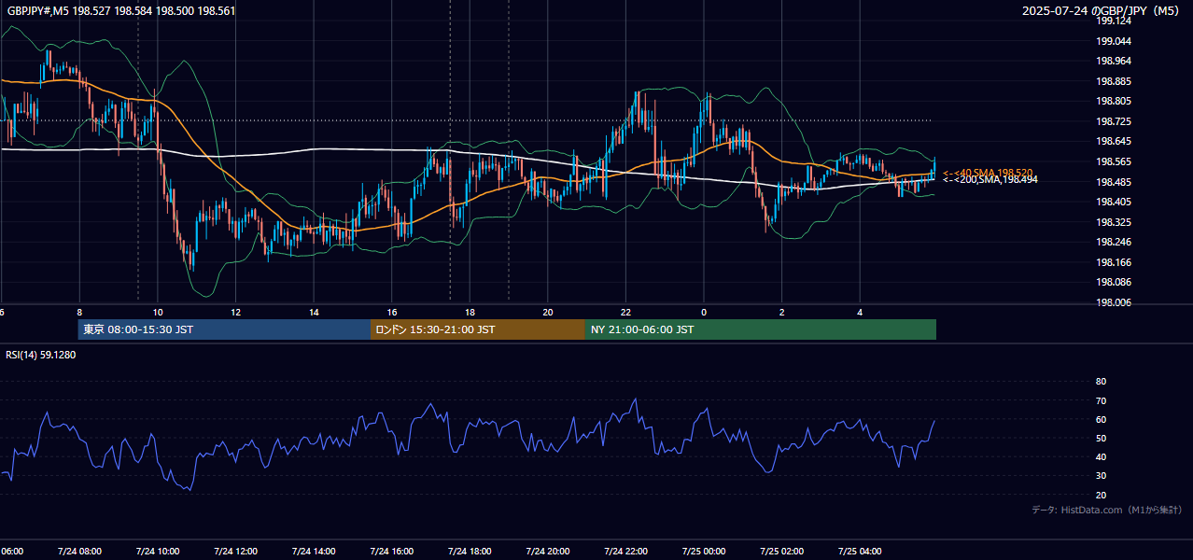This screenshot has height=560, width=1193.
Task: Select the 東京 08:00-15:30 JST session bar
Action: click(x=224, y=329)
